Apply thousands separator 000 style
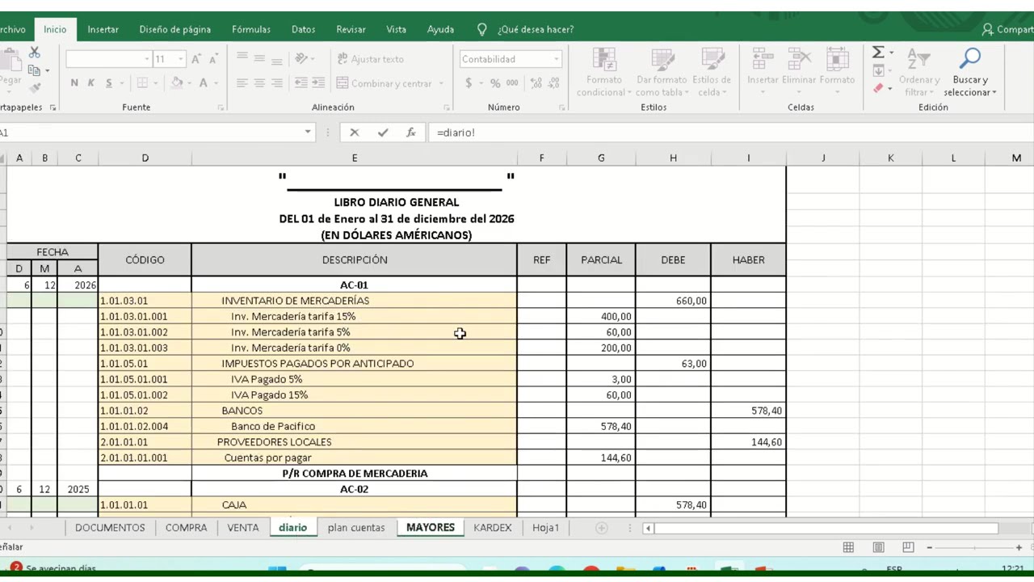This screenshot has width=1034, height=582. 514,83
